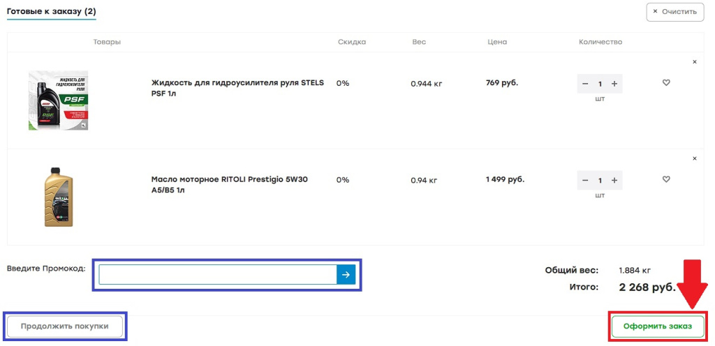715x346 pixels.
Task: Increase quantity of RITOLI motor oil
Action: 614,181
